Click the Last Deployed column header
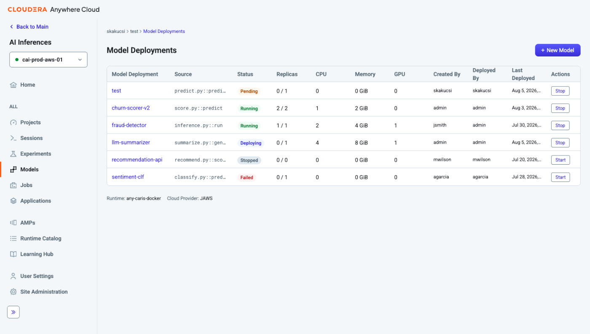590x334 pixels. point(523,74)
